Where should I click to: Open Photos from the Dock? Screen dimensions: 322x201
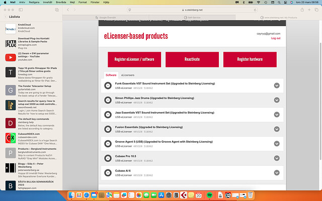[139, 195]
